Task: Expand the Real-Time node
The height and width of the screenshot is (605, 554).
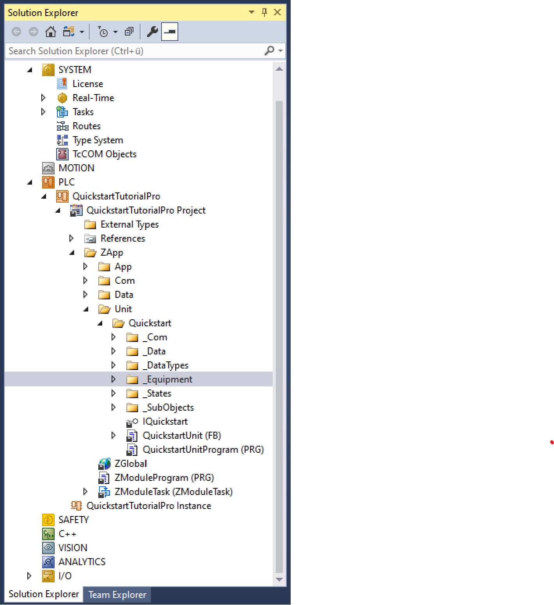Action: pyautogui.click(x=43, y=98)
